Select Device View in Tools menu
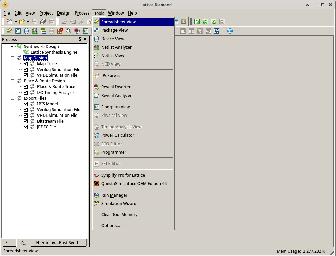The width and height of the screenshot is (336, 256). [133, 39]
